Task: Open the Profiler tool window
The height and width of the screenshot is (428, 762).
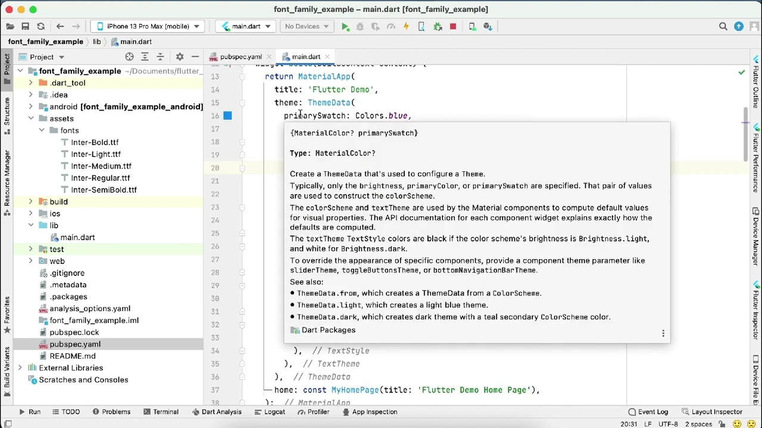Action: tap(313, 411)
